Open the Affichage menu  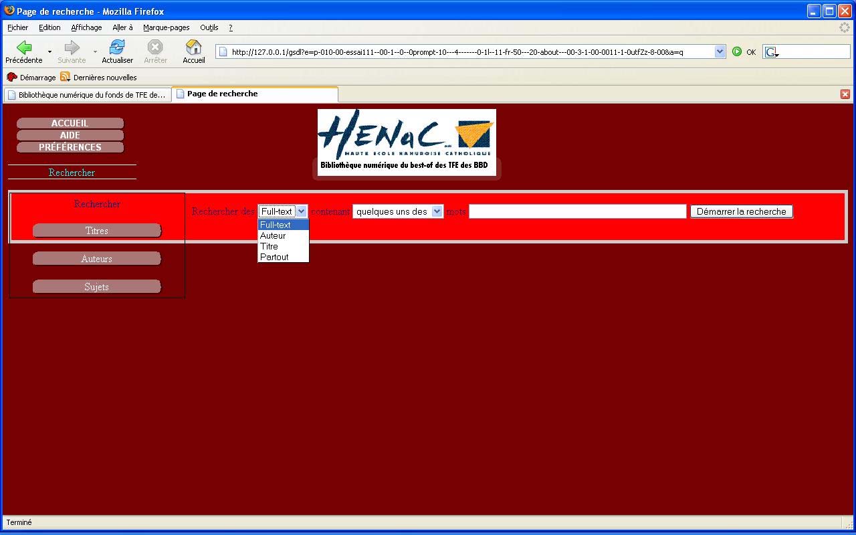86,27
